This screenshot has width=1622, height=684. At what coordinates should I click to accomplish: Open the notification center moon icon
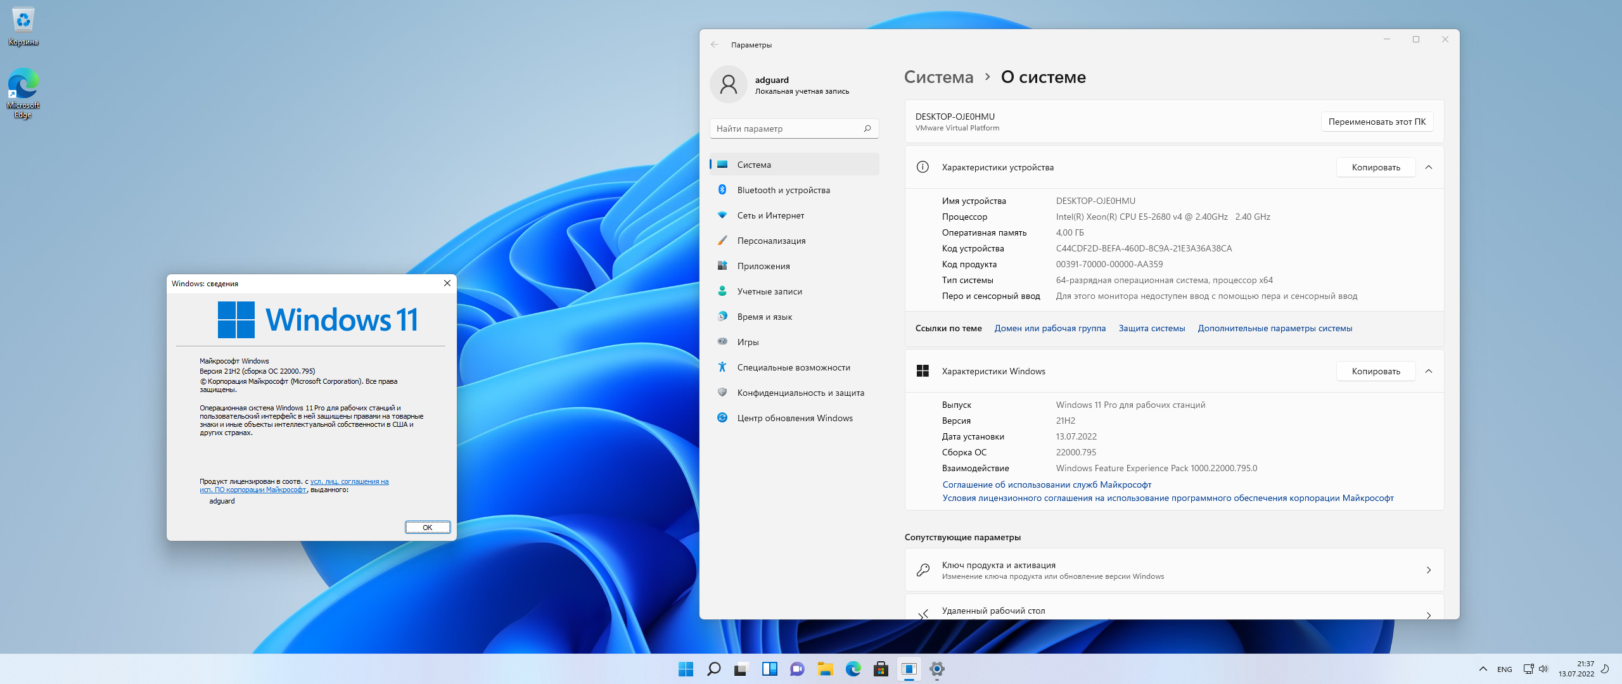[x=1605, y=669]
